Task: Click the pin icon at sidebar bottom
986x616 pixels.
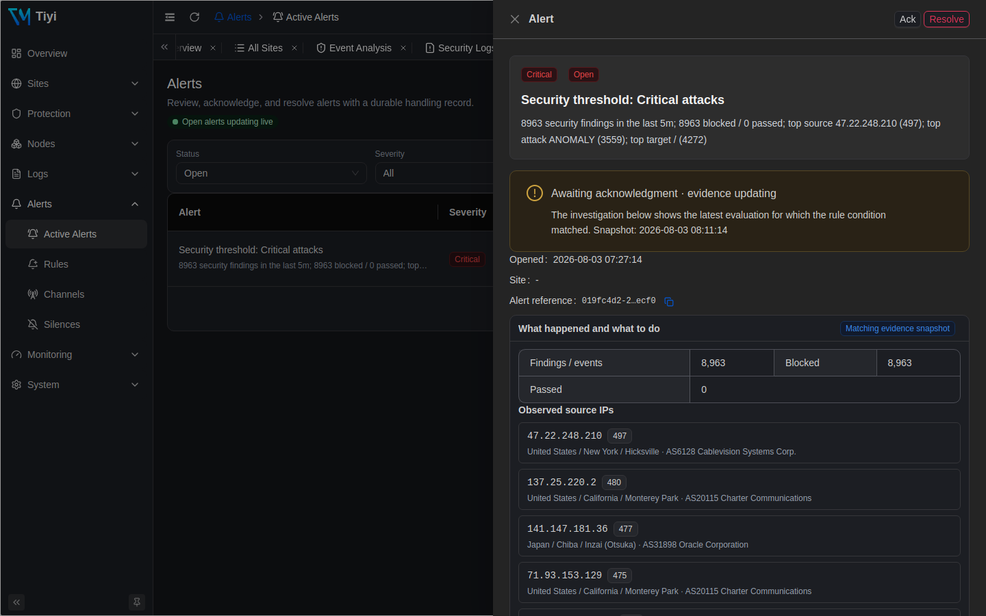Action: [x=137, y=602]
